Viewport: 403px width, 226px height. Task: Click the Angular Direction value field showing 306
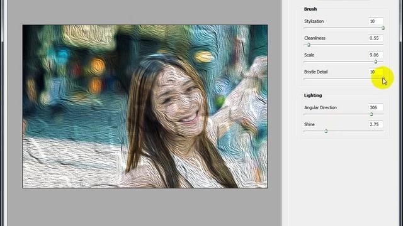375,107
